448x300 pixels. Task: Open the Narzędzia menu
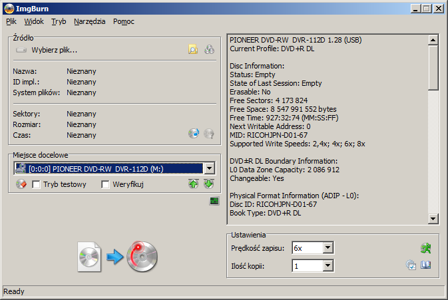click(x=89, y=21)
